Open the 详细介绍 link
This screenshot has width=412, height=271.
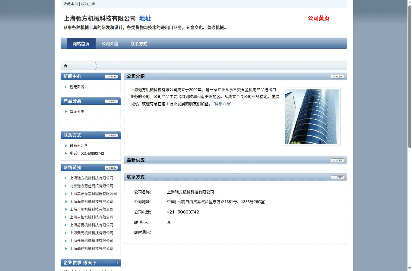tap(223, 104)
